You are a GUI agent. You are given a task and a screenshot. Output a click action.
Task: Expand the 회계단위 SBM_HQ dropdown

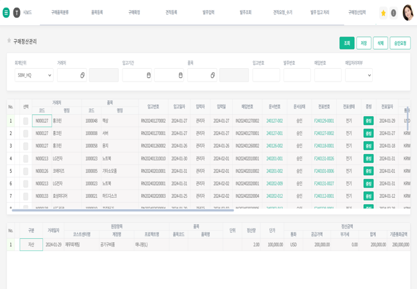pos(34,75)
